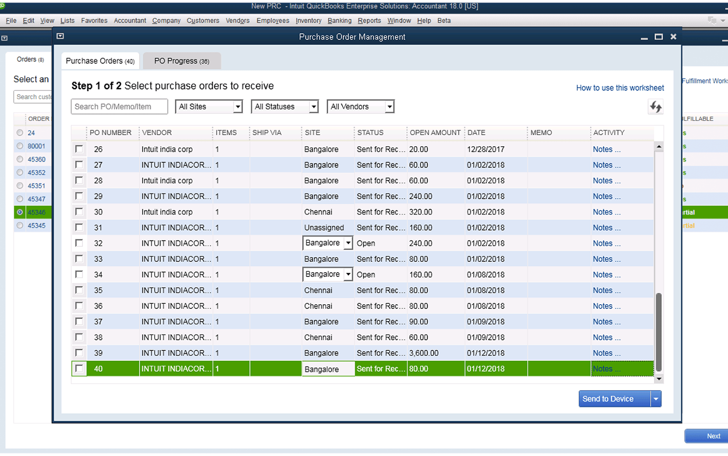
Task: Open the Purchase Order Management window menu icon
Action: tap(60, 36)
